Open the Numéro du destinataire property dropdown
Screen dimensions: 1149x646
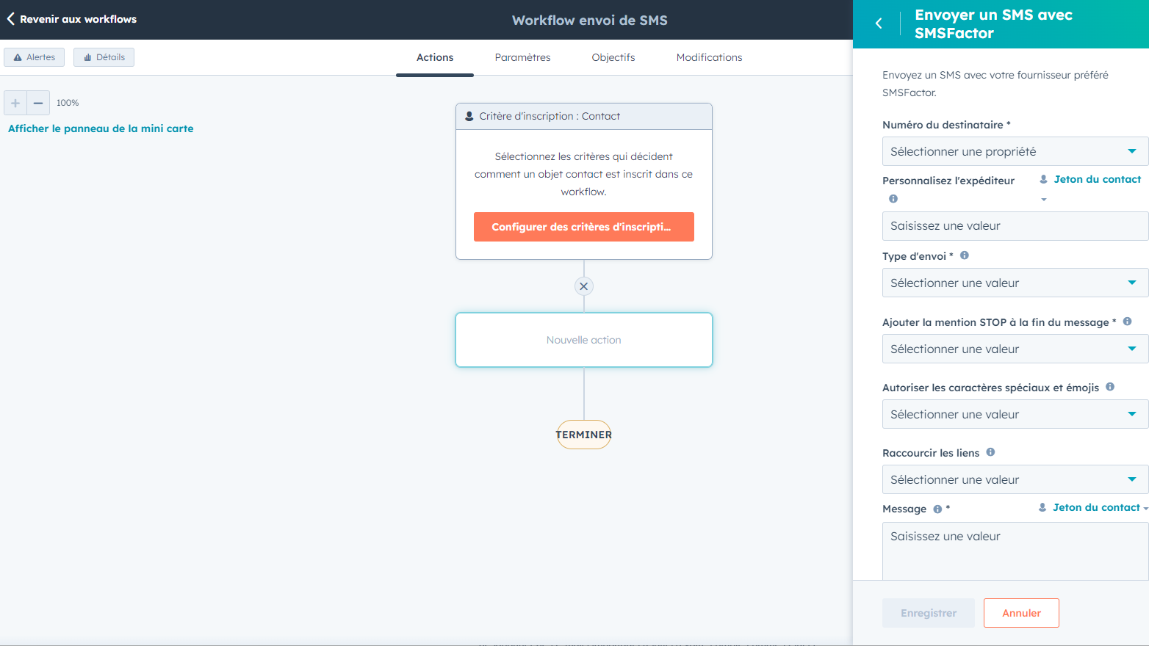[x=1015, y=152]
